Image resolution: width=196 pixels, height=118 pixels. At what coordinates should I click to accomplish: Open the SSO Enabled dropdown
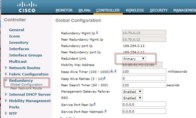[132, 98]
